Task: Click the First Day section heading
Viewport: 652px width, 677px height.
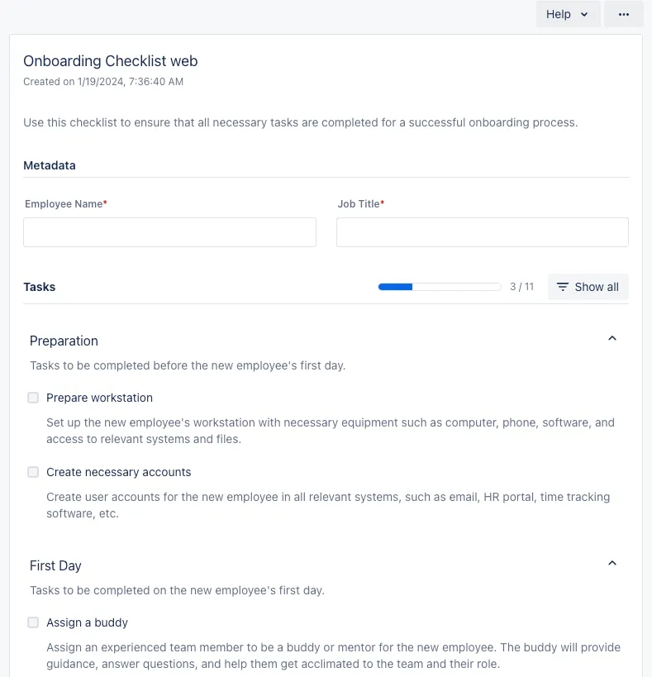Action: point(55,565)
